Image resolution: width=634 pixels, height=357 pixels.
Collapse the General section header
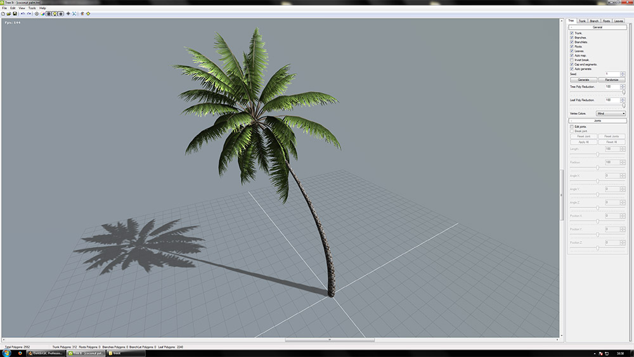[598, 27]
